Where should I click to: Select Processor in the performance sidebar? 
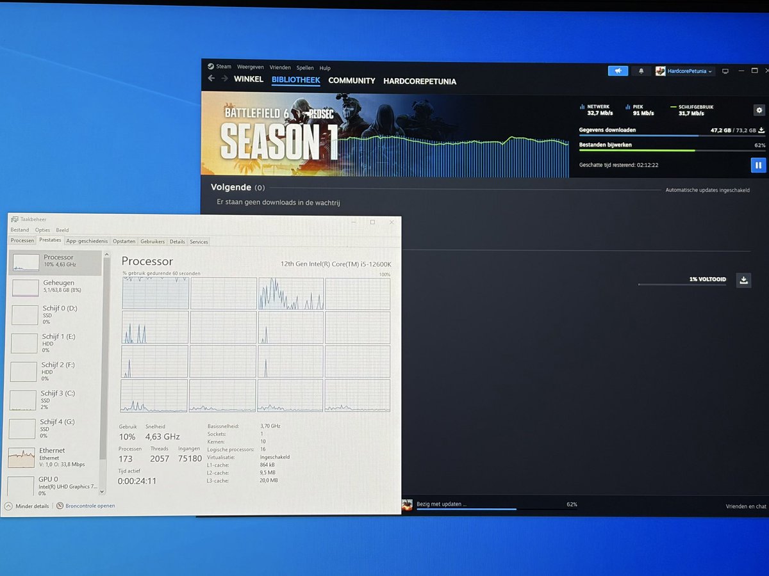click(x=54, y=262)
